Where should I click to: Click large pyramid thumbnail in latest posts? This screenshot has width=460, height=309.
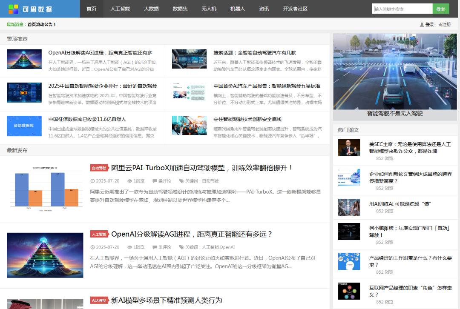(45, 255)
